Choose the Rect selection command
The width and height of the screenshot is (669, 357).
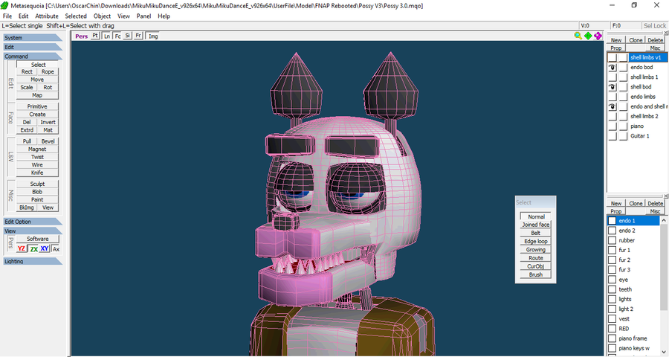pos(27,71)
